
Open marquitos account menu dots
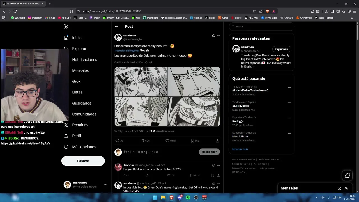click(x=106, y=185)
